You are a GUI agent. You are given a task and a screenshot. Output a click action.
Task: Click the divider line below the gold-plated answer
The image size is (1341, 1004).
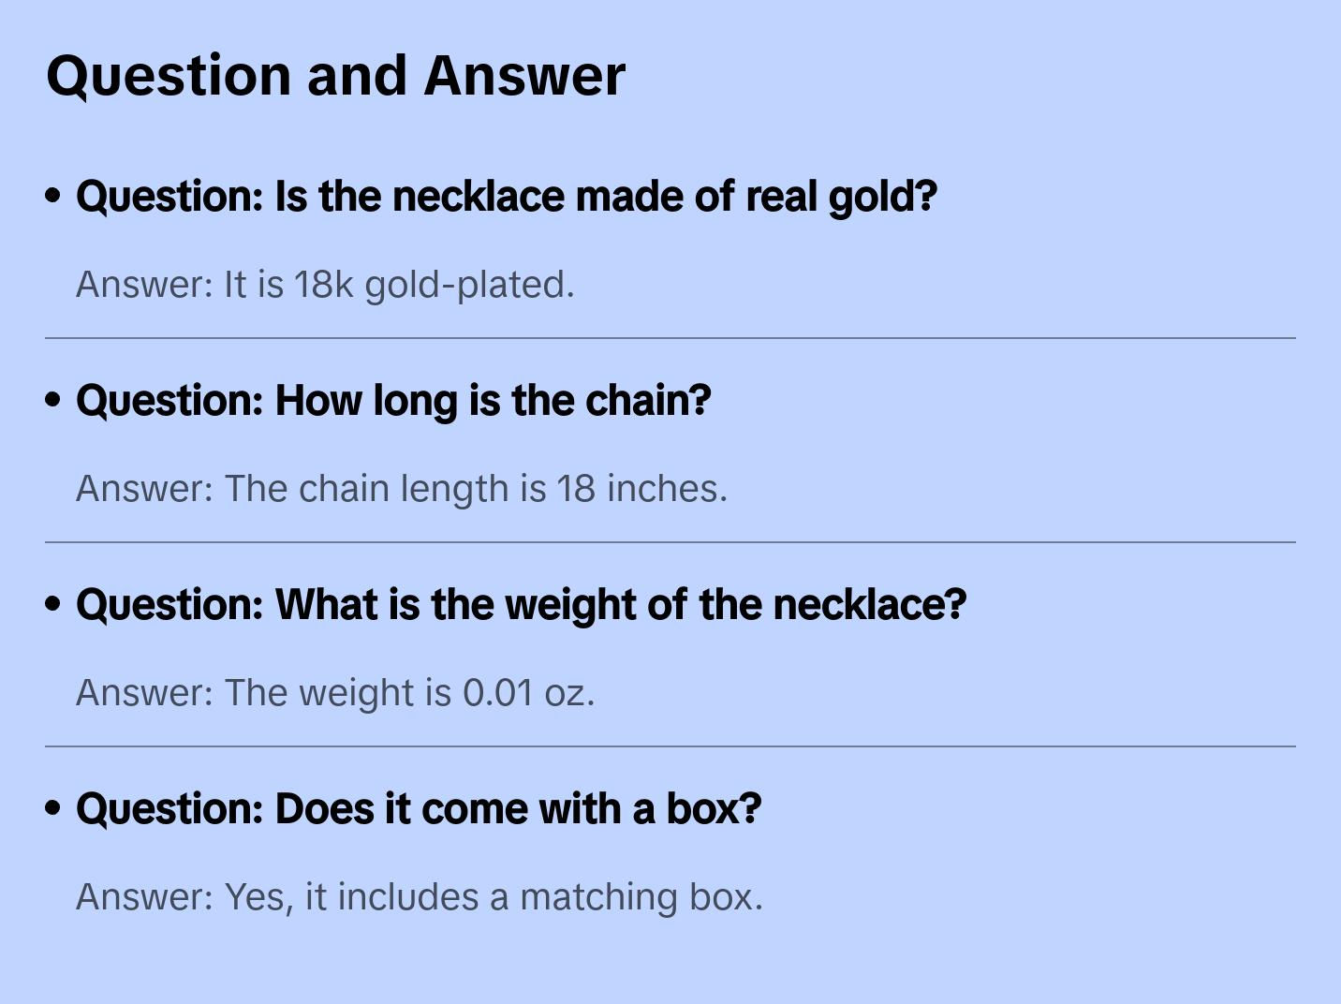(x=670, y=338)
